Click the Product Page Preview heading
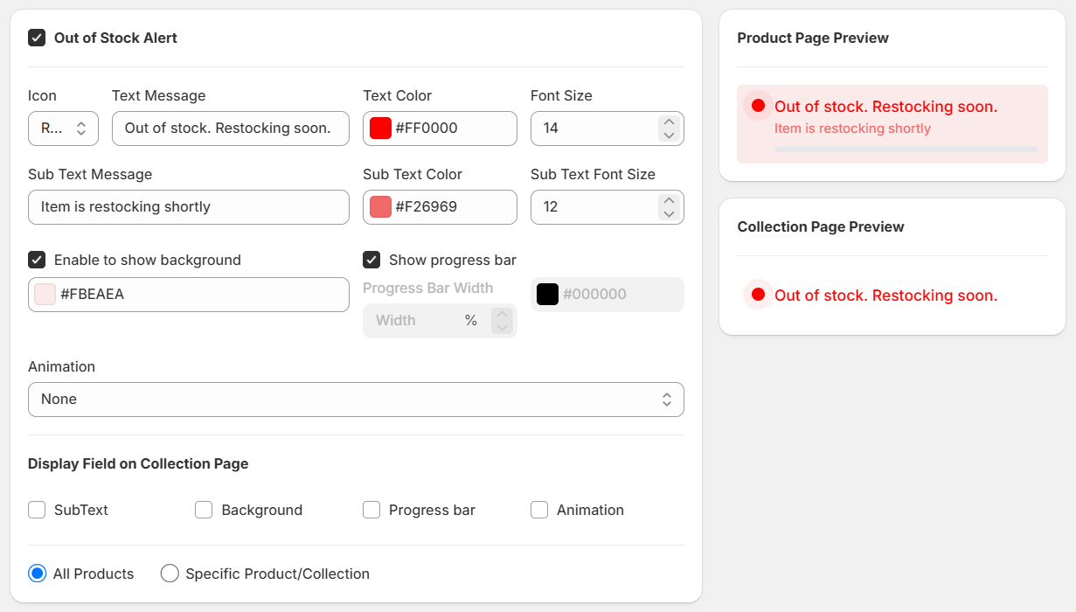Image resolution: width=1076 pixels, height=612 pixels. coord(813,38)
